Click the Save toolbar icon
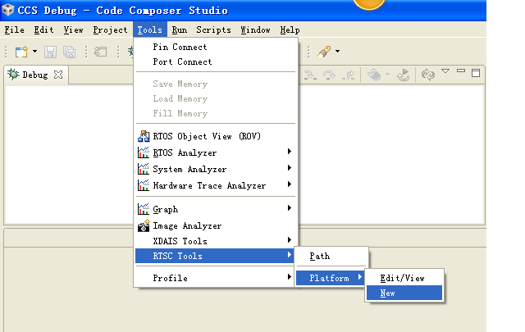The image size is (525, 332). coord(50,52)
